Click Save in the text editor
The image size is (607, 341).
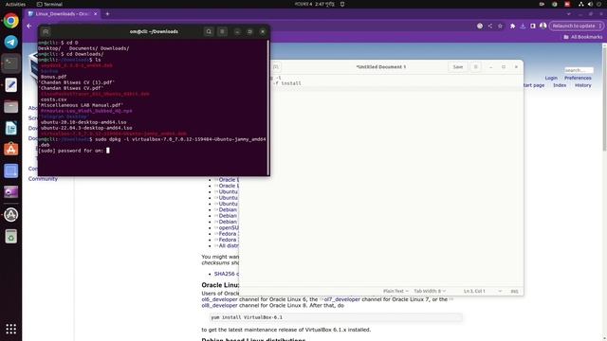coord(458,67)
